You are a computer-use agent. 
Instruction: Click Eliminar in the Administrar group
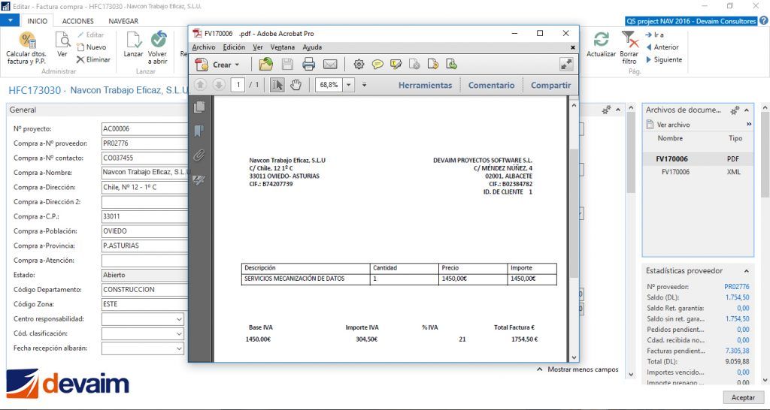coord(93,59)
